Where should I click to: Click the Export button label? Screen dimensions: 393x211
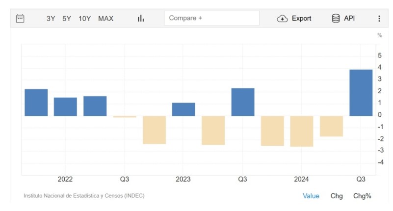click(x=301, y=19)
